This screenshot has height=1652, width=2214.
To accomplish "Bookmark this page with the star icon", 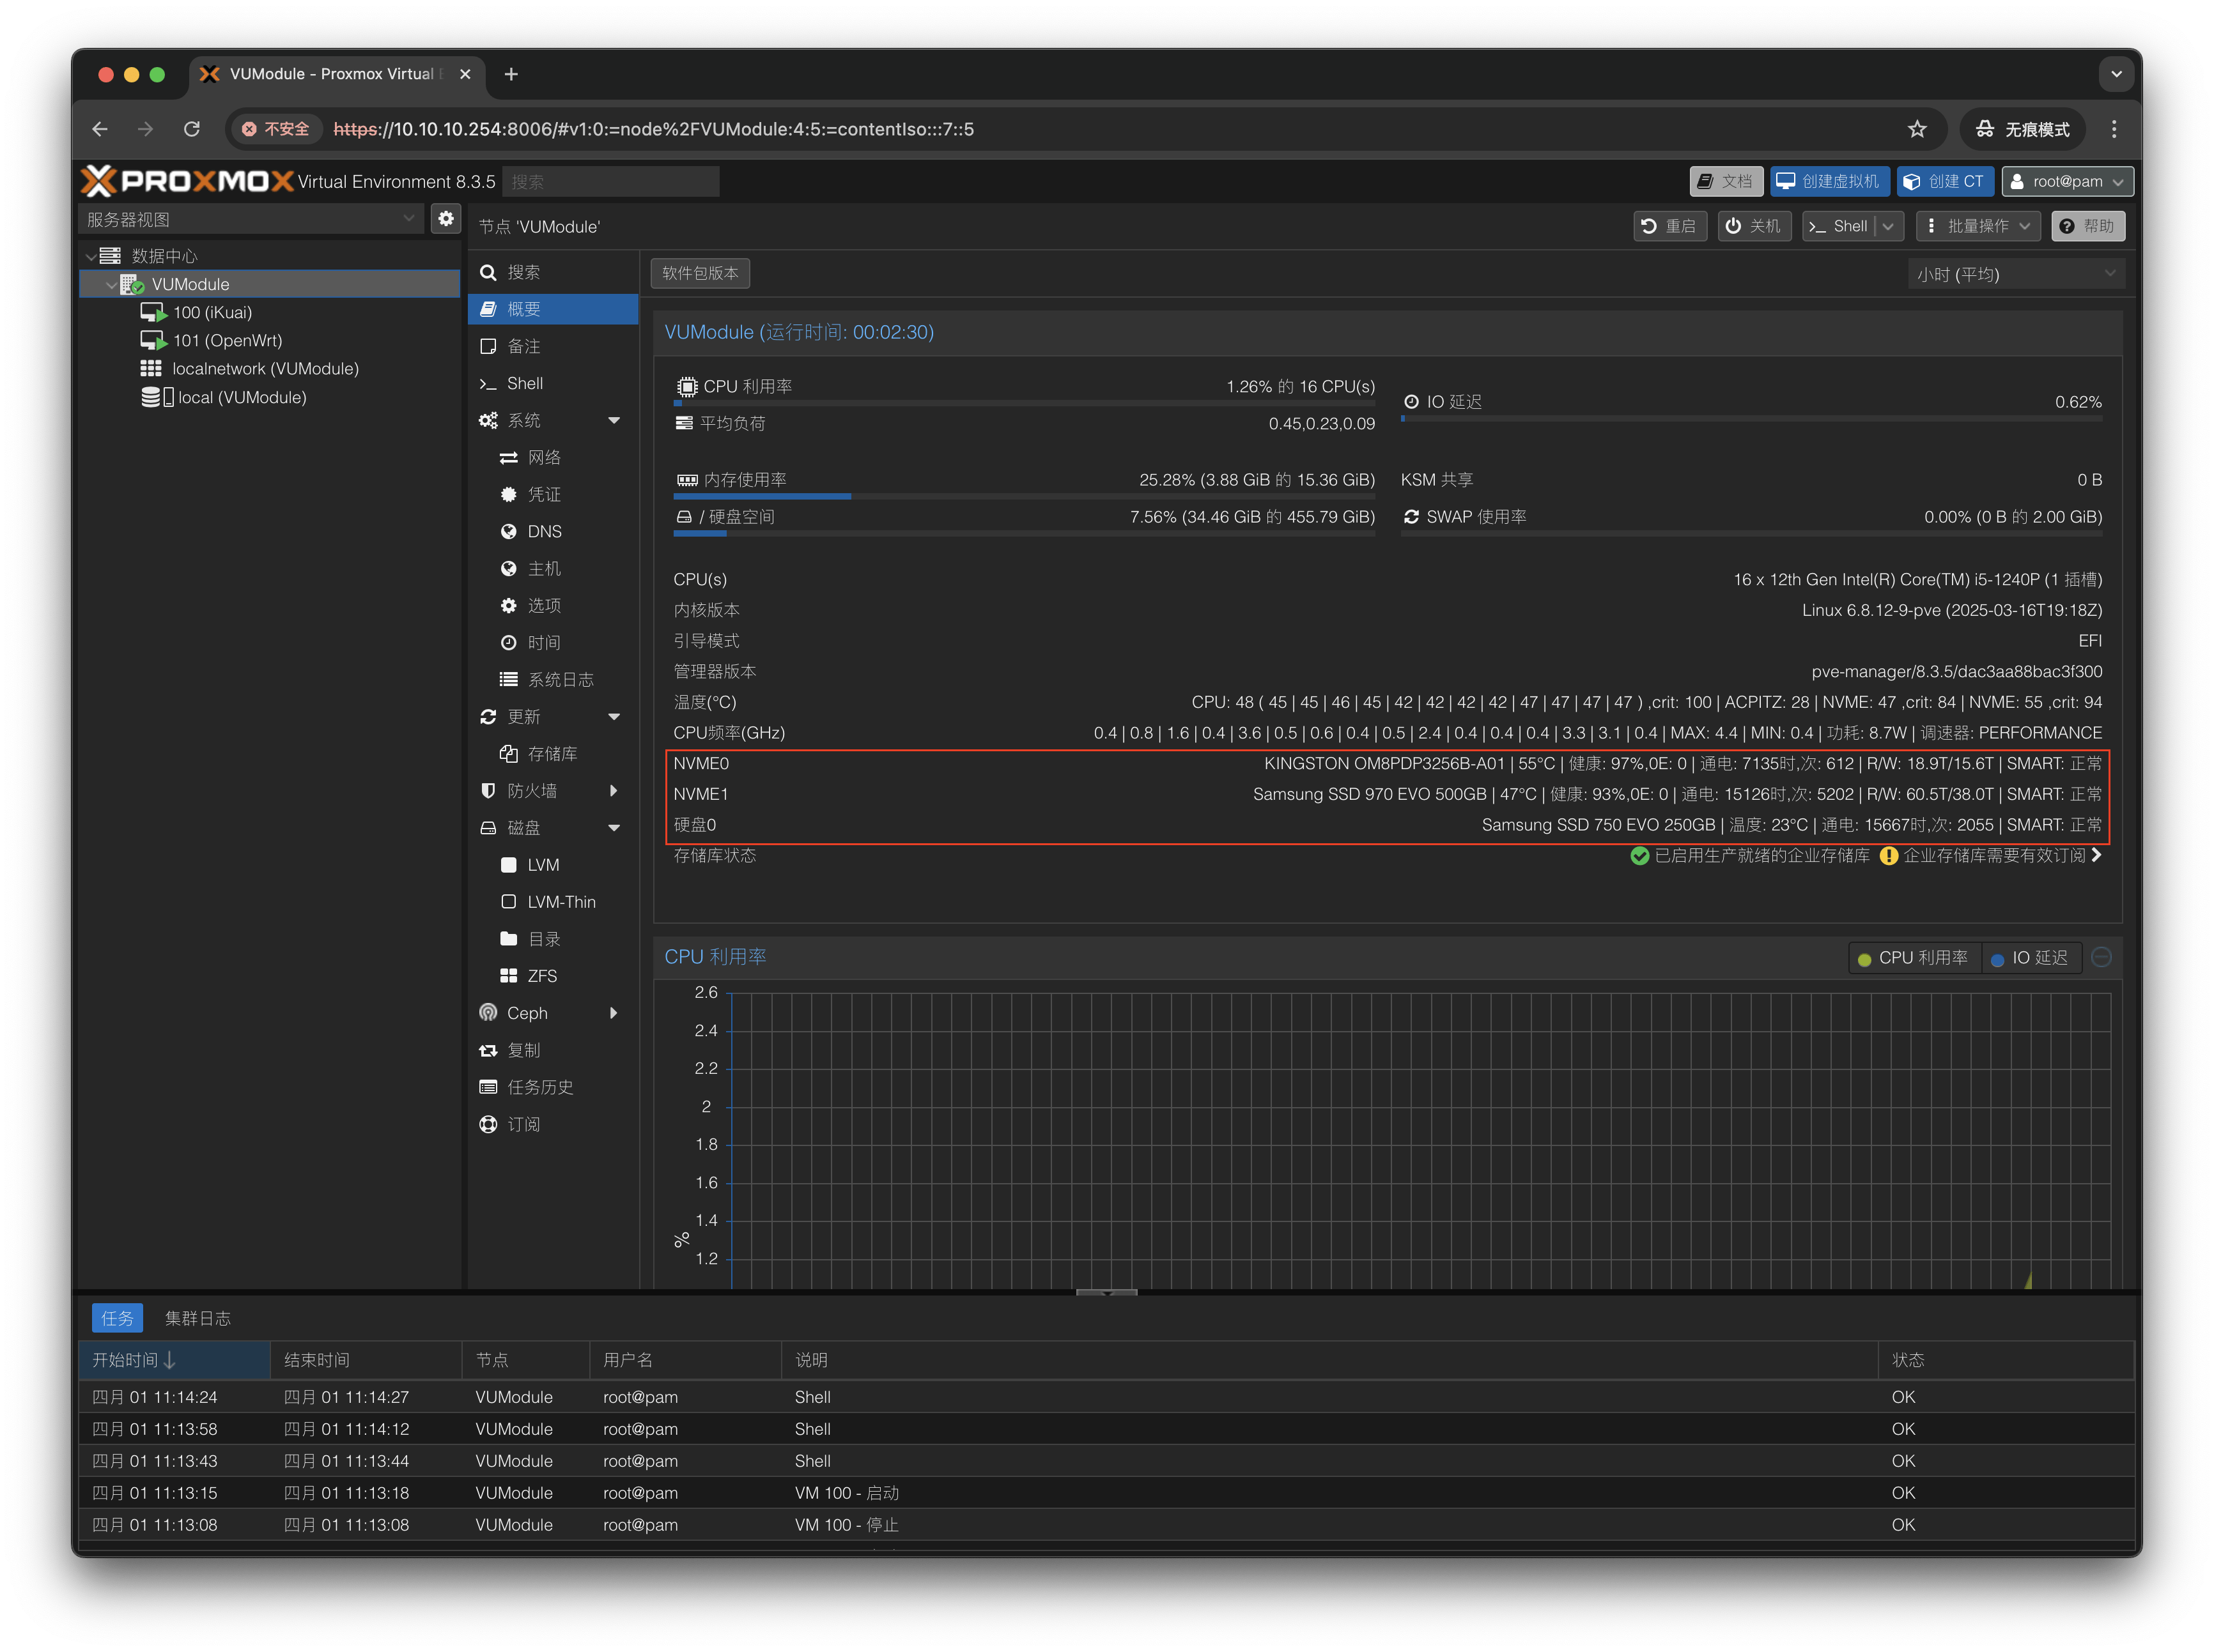I will 1916,129.
